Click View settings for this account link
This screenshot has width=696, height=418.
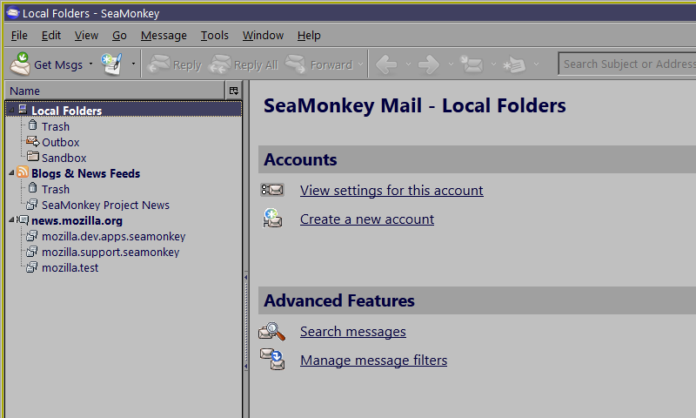[391, 191]
